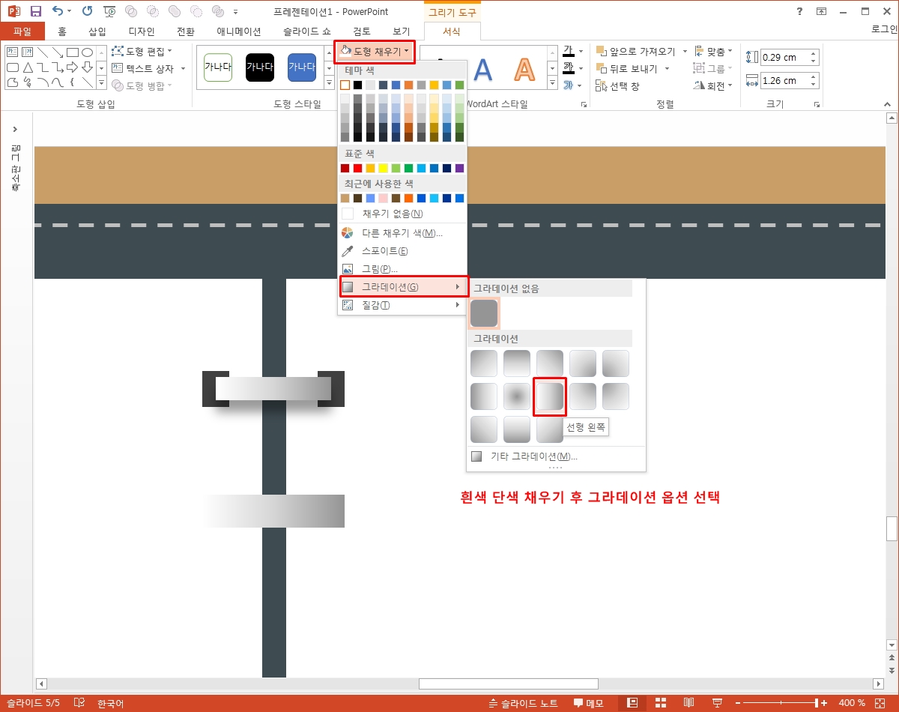Screen dimensions: 899x712
Task: Switch to the 삽입 ribbon tab
Action: (x=97, y=31)
